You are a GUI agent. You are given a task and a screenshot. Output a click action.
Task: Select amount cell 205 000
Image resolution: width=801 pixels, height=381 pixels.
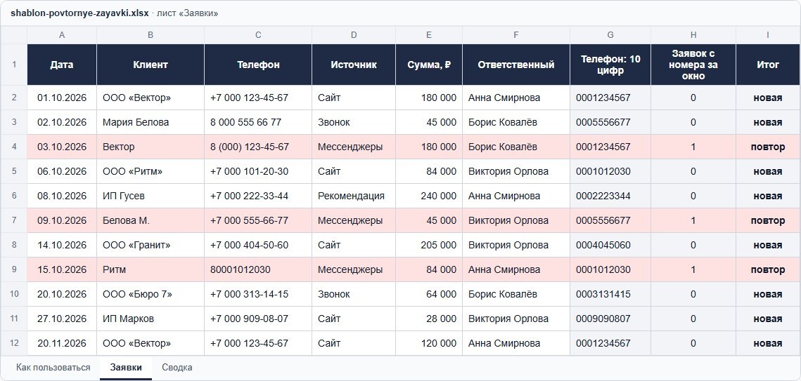click(x=429, y=245)
